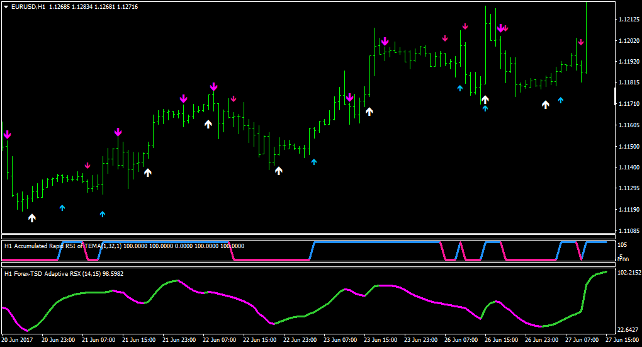Click the 1.11295 price axis label

click(x=629, y=188)
